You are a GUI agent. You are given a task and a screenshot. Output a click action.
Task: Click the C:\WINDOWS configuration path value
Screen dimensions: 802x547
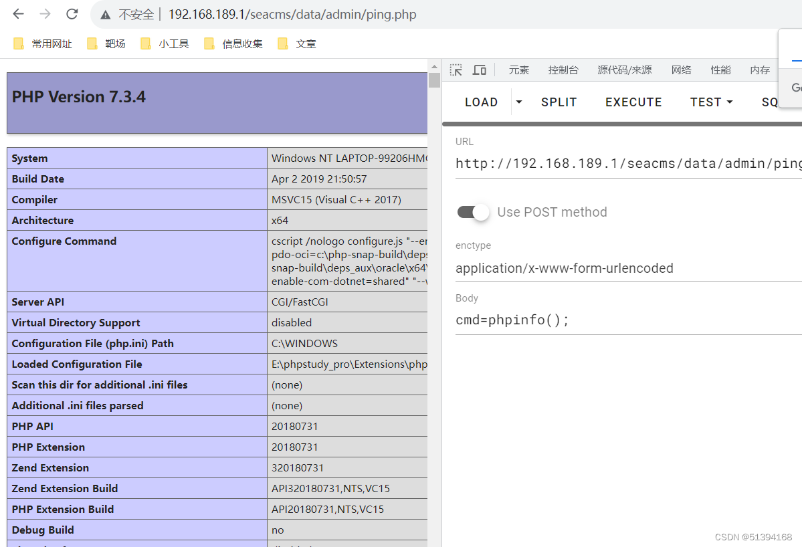pos(304,344)
